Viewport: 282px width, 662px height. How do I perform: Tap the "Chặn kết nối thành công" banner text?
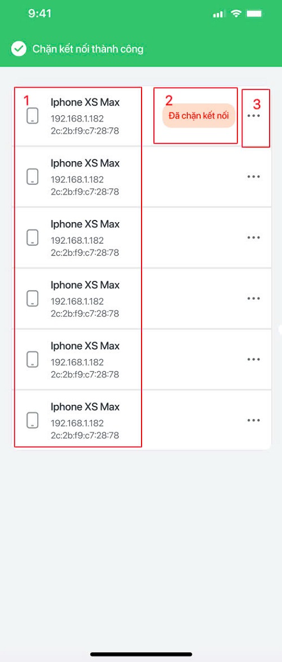pyautogui.click(x=88, y=49)
